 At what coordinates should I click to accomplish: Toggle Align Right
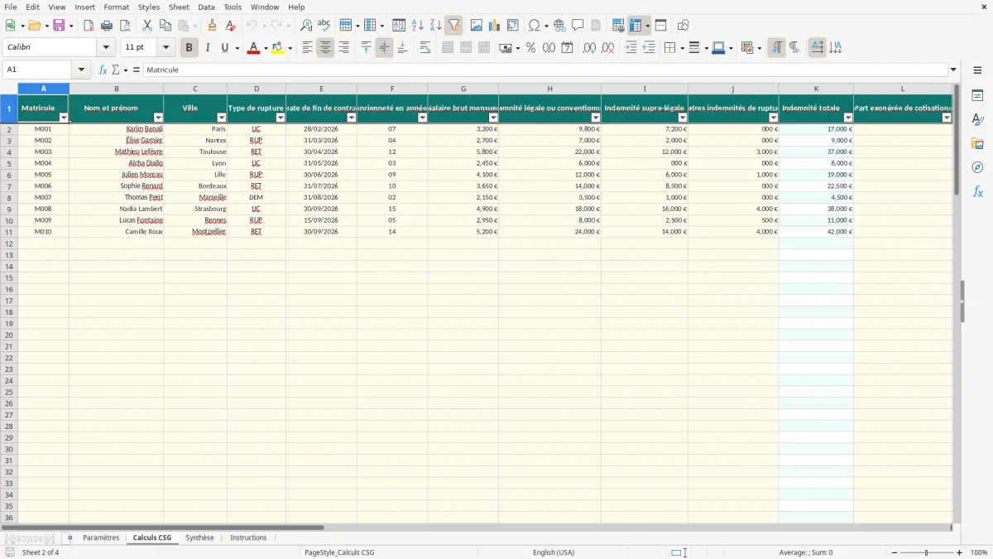(343, 48)
